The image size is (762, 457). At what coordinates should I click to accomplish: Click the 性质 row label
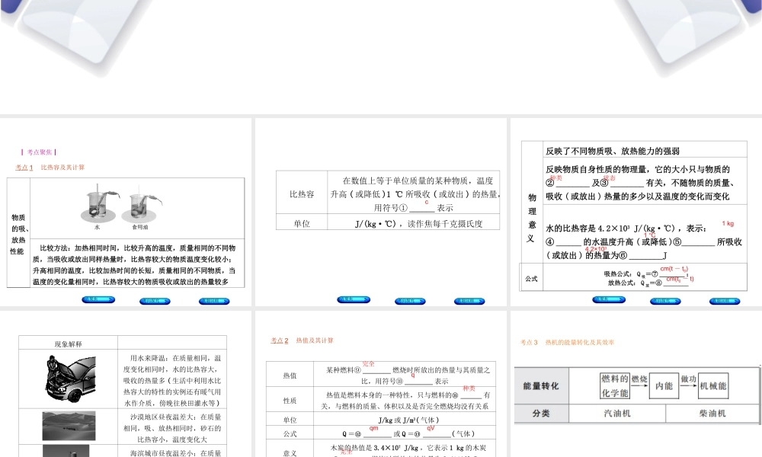click(x=290, y=401)
